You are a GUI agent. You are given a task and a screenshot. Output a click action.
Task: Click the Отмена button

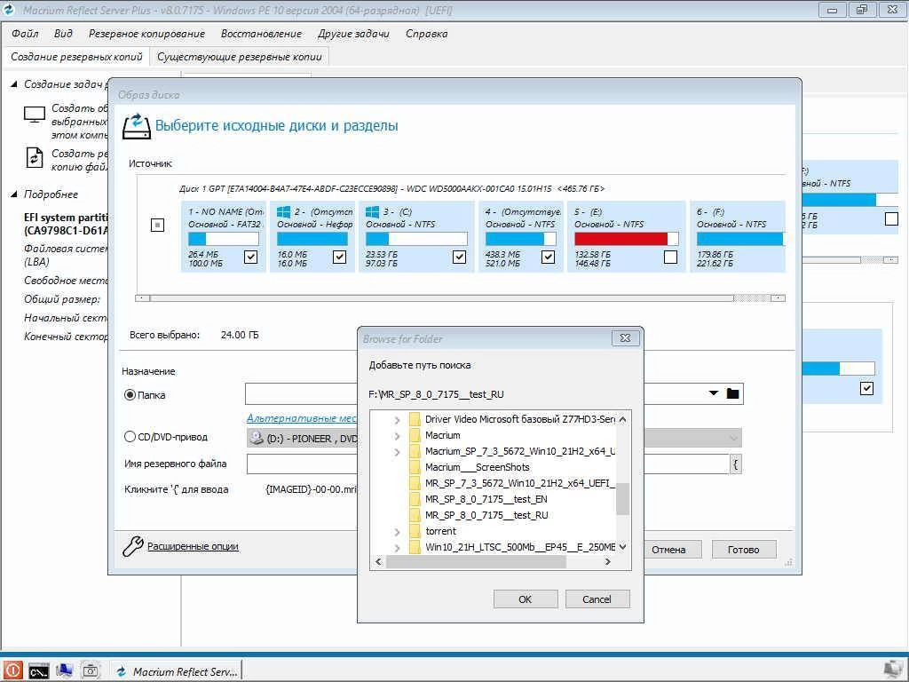[668, 549]
